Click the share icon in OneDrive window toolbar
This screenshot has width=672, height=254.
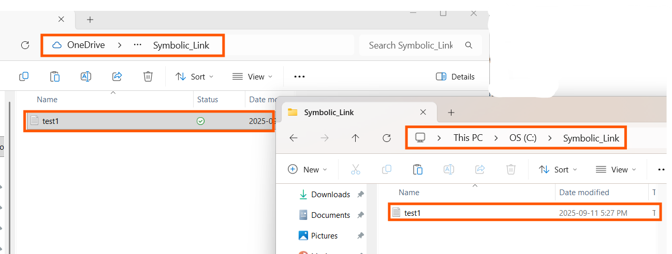click(x=117, y=76)
